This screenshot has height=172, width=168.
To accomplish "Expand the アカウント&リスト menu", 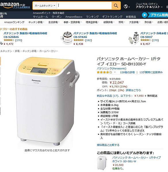I will click(x=149, y=7).
